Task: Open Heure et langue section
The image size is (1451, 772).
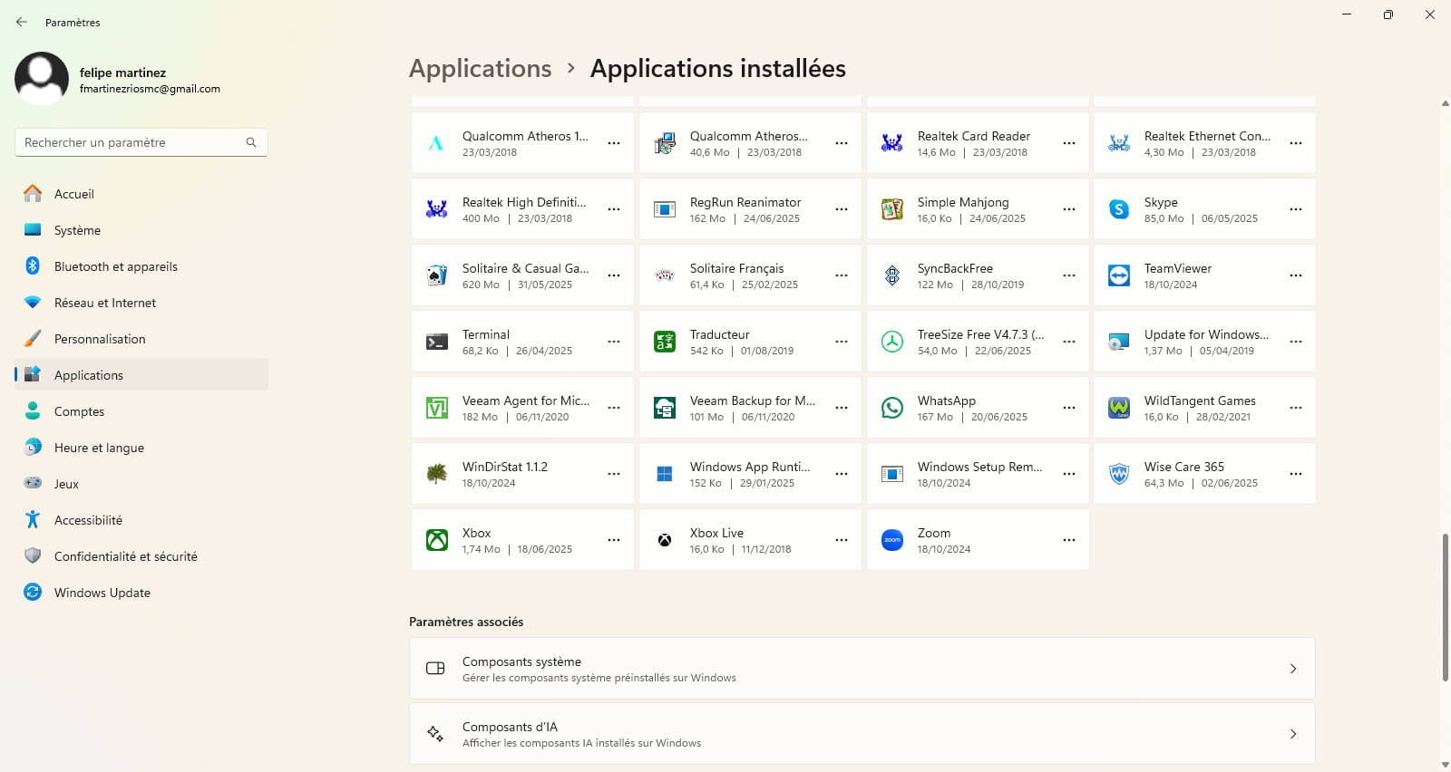Action: click(x=141, y=448)
